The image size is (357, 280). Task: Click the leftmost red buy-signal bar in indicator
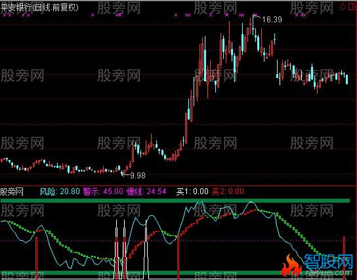point(37,258)
